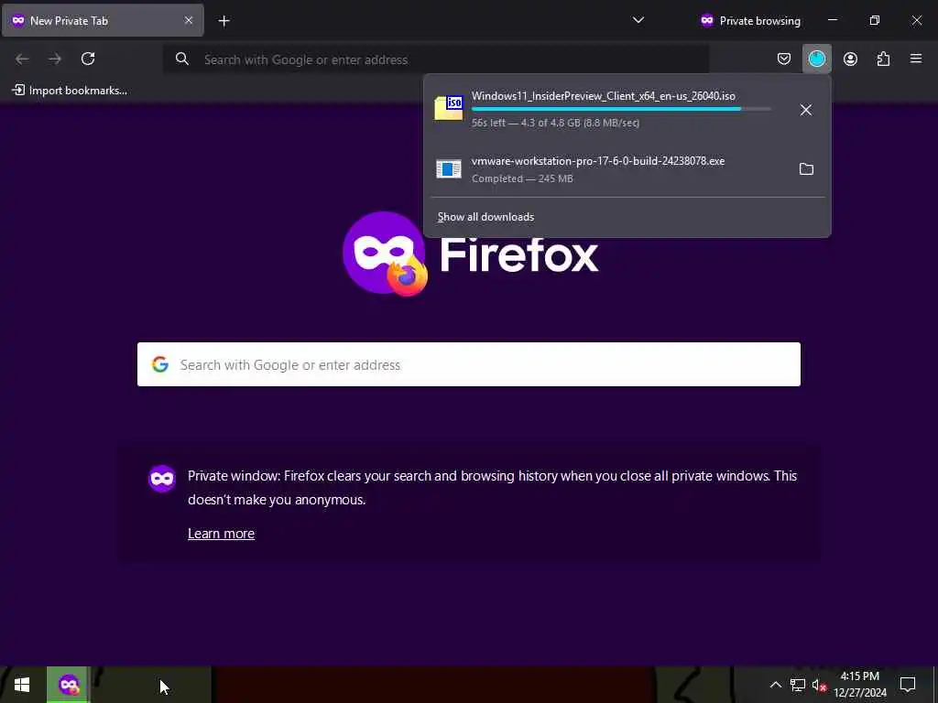Click Import bookmarks button
938x703 pixels.
(70, 91)
